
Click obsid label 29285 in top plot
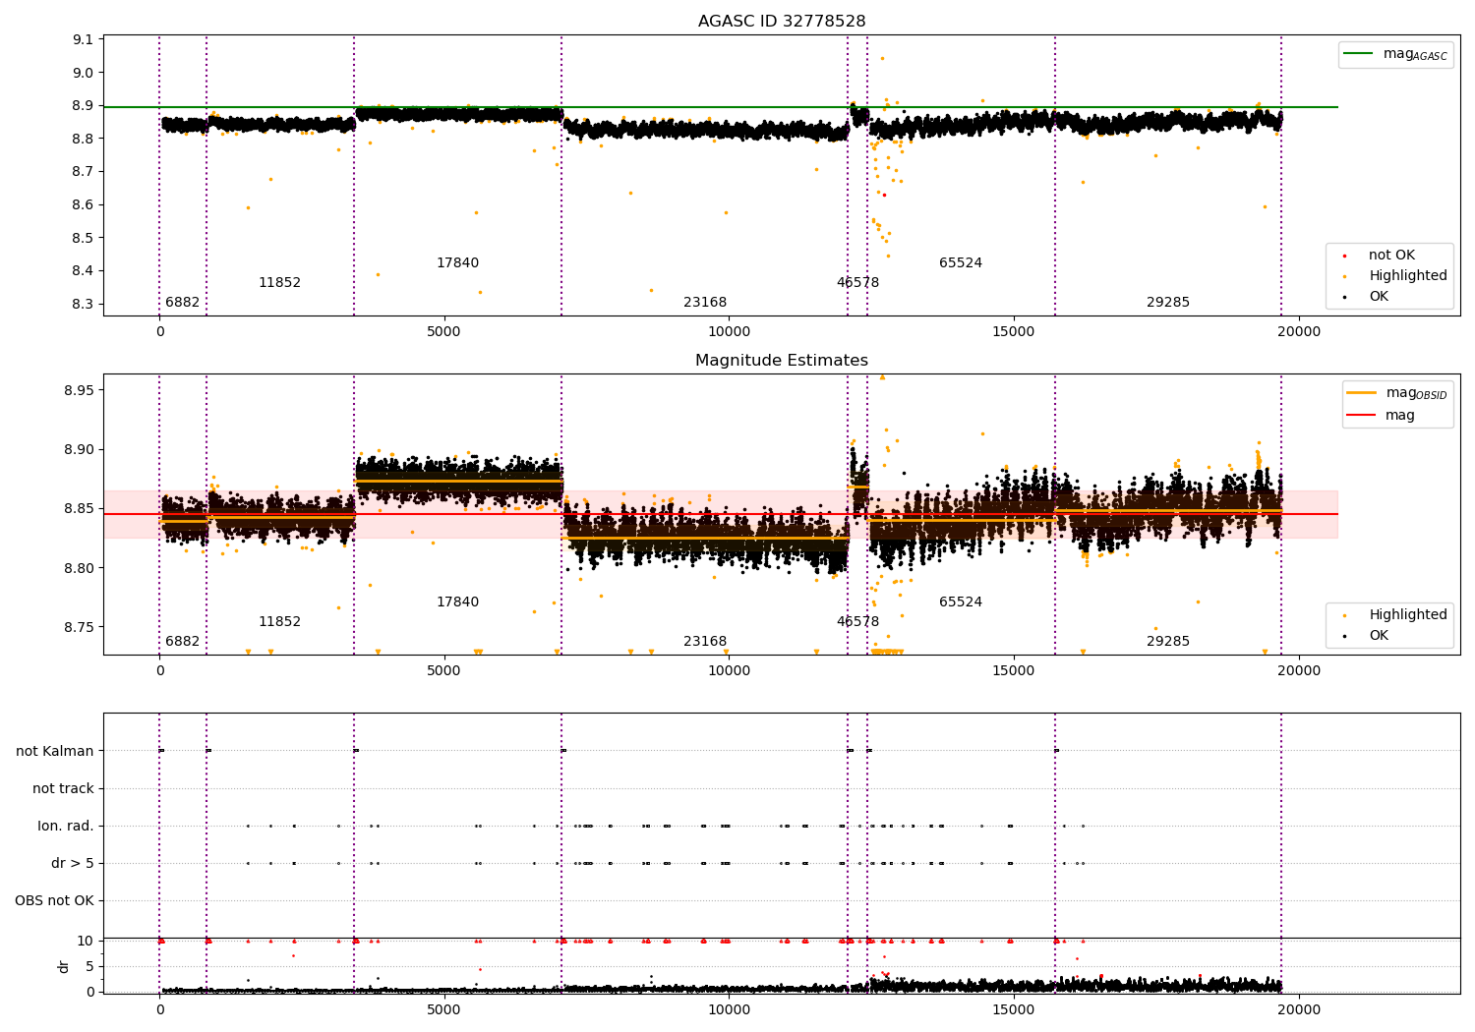point(1168,303)
